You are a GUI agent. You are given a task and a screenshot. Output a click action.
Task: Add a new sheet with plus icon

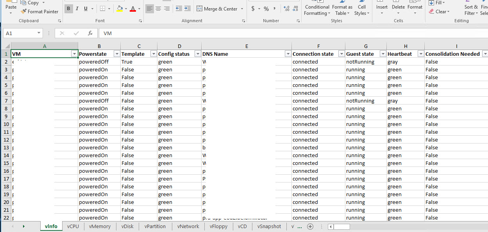pos(310,227)
